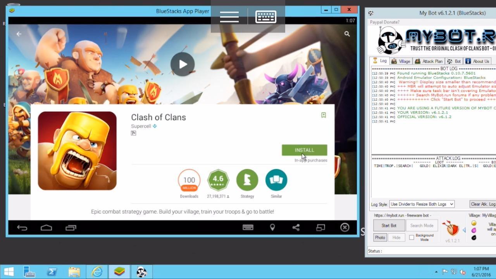Toggle full screen in BlueStacks bottom bar
This screenshot has height=279, width=496.
pos(320,227)
